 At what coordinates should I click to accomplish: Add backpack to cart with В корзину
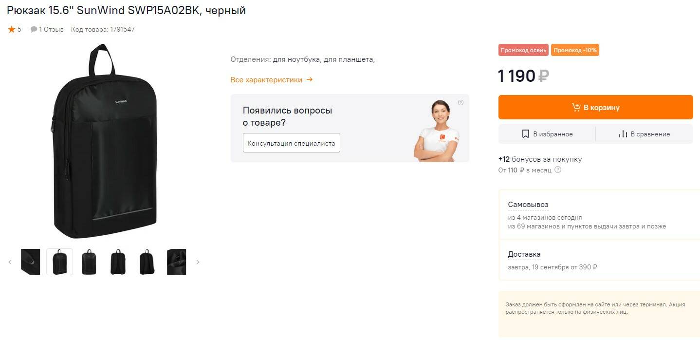595,107
